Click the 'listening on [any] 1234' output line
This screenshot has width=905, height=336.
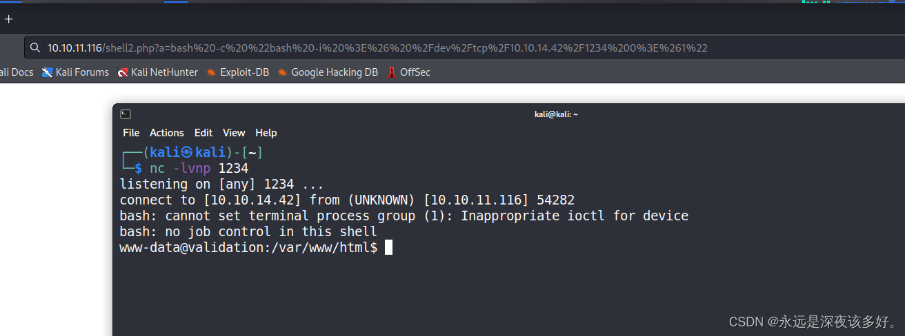pos(221,185)
